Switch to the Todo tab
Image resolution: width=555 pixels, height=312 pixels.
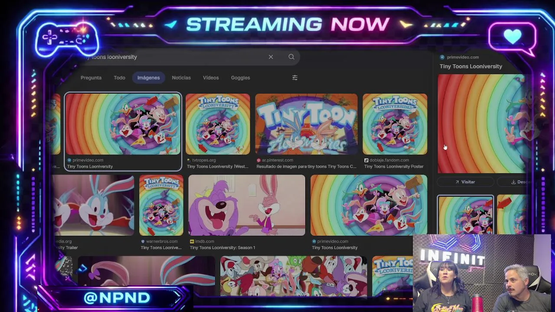tap(119, 78)
